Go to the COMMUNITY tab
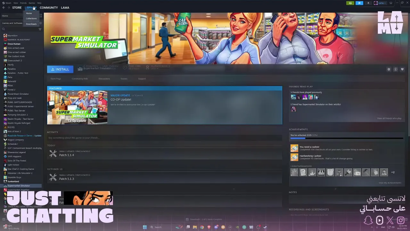Screen dimensions: 410x231 (x=49, y=7)
